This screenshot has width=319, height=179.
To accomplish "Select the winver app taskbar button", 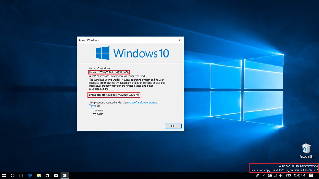I will [64, 176].
